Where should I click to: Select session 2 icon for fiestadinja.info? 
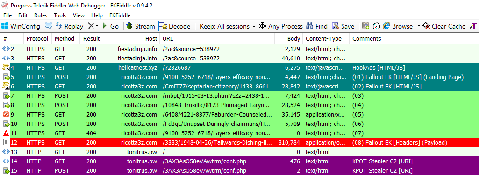coord(6,49)
